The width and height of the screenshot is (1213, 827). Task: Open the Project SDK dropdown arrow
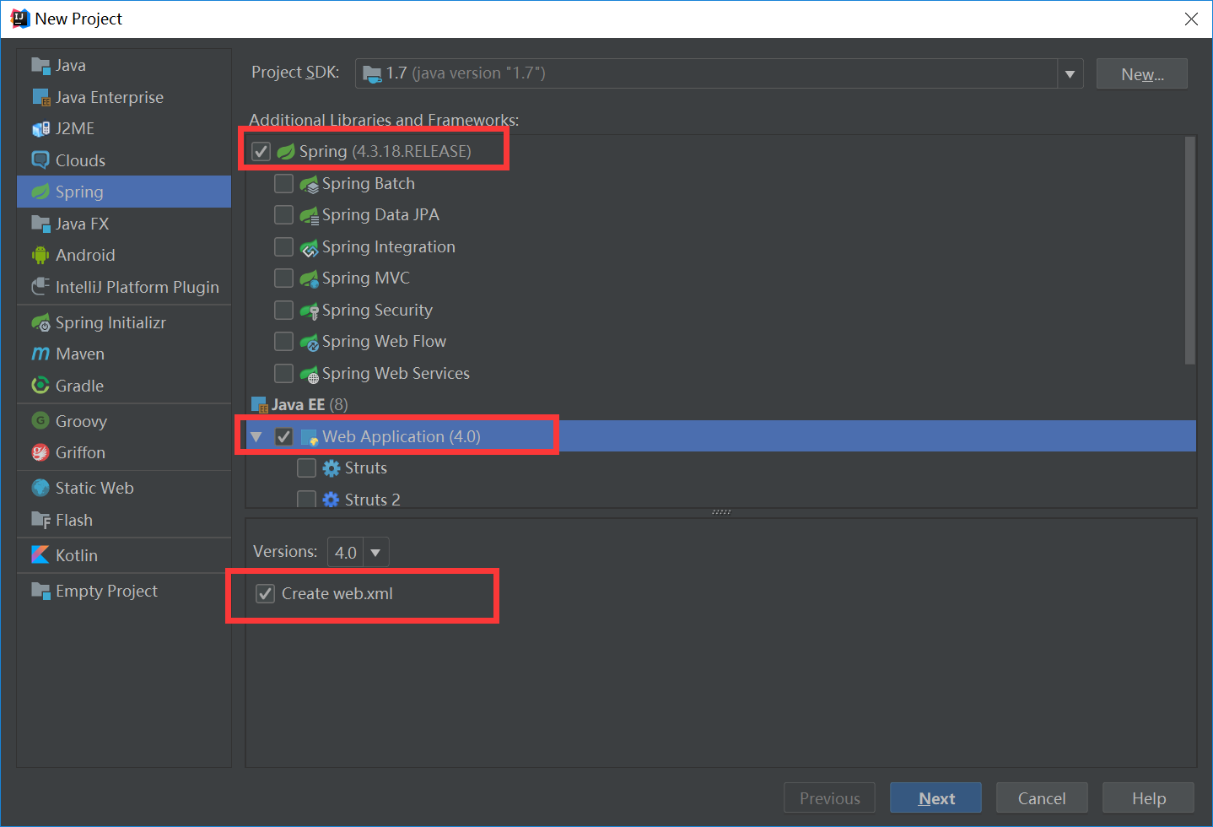(x=1070, y=74)
